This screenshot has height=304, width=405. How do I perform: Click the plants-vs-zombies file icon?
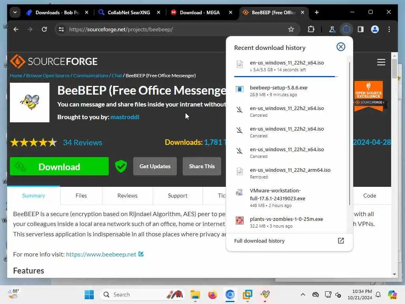(239, 220)
